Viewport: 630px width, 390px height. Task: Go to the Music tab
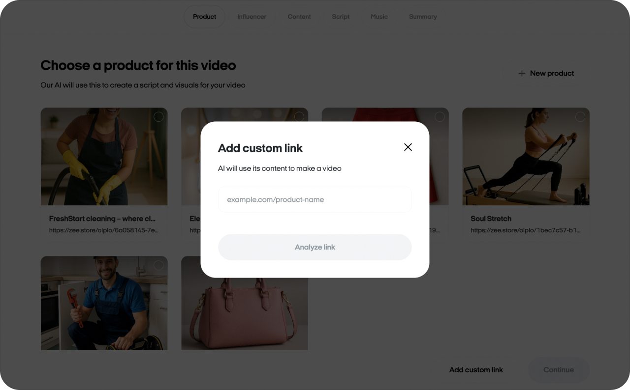coord(378,16)
